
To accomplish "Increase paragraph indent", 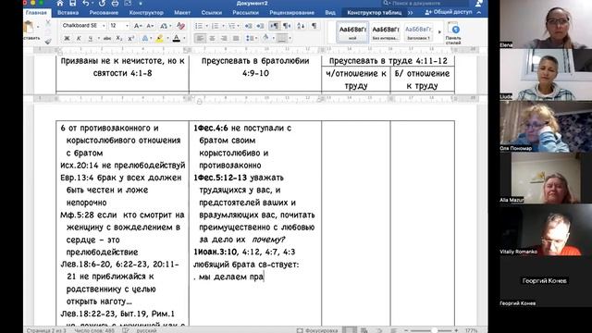I will point(260,26).
